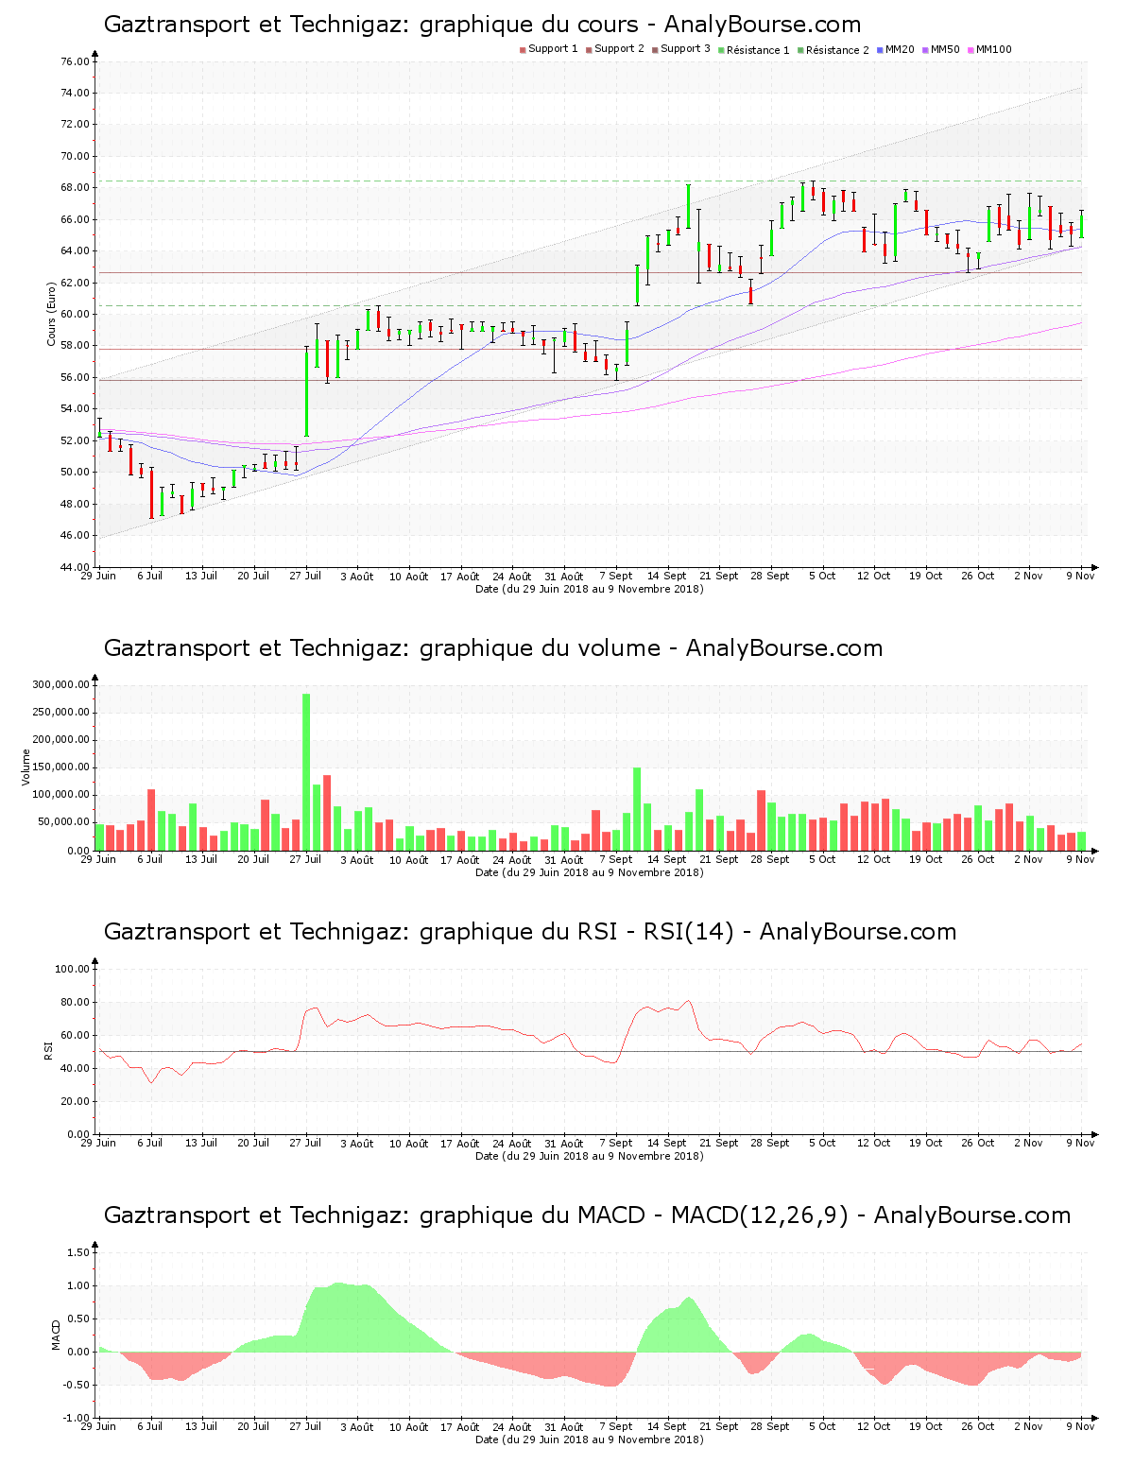The width and height of the screenshot is (1134, 1465).
Task: Click the green volume spike near 7 Sept
Action: coord(637,809)
